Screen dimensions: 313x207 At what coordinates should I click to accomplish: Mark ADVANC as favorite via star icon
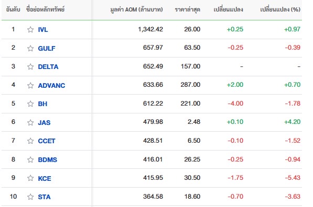point(30,85)
